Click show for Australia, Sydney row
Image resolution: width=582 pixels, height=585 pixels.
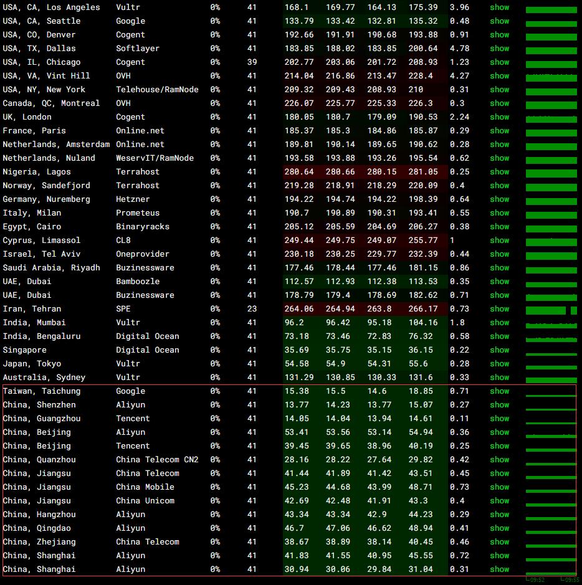click(499, 378)
